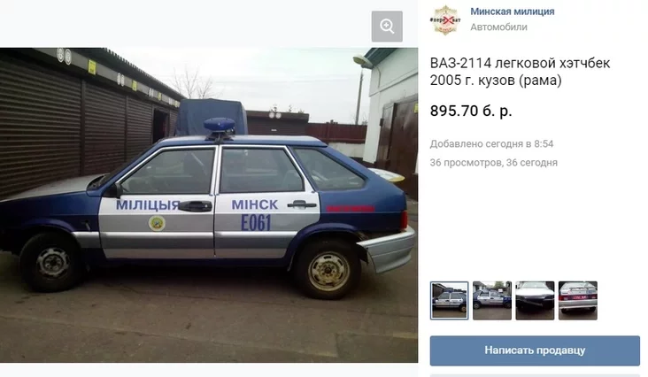
Task: Select the first side-view car thumbnail
Action: click(x=449, y=301)
